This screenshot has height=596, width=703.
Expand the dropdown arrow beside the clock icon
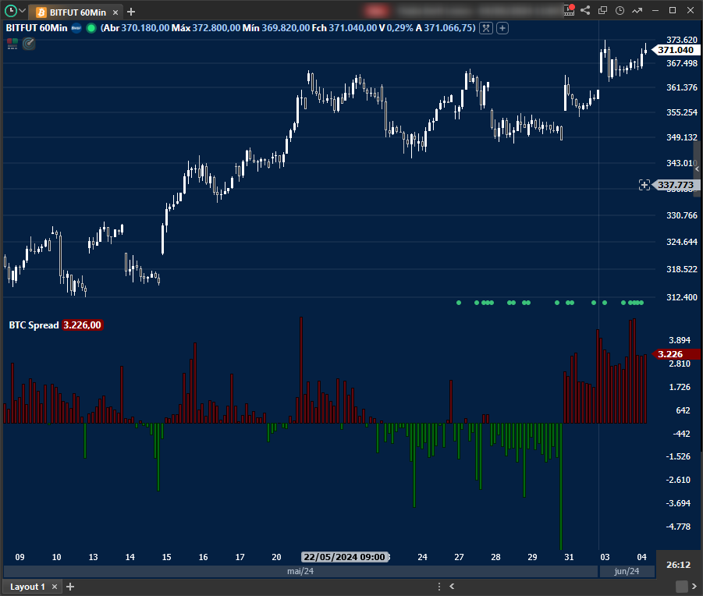22,10
